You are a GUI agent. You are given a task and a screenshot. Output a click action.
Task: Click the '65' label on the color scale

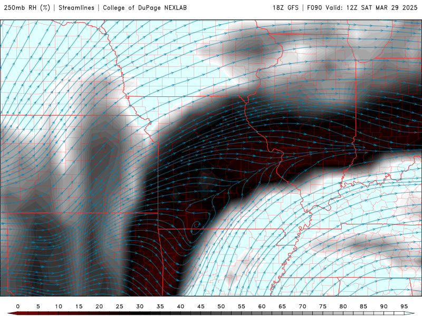coord(282,307)
